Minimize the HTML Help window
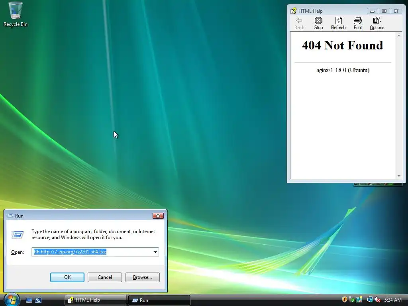Image resolution: width=408 pixels, height=306 pixels. (x=373, y=11)
